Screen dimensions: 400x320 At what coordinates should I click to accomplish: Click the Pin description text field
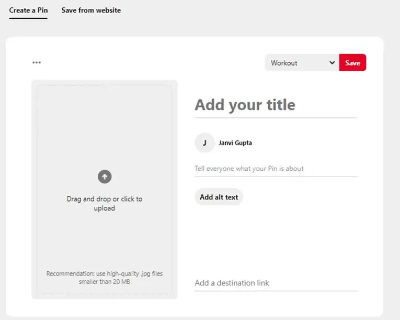[275, 169]
